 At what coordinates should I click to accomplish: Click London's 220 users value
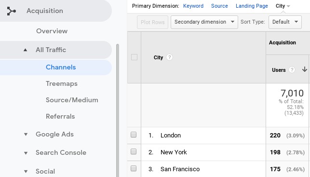(275, 135)
